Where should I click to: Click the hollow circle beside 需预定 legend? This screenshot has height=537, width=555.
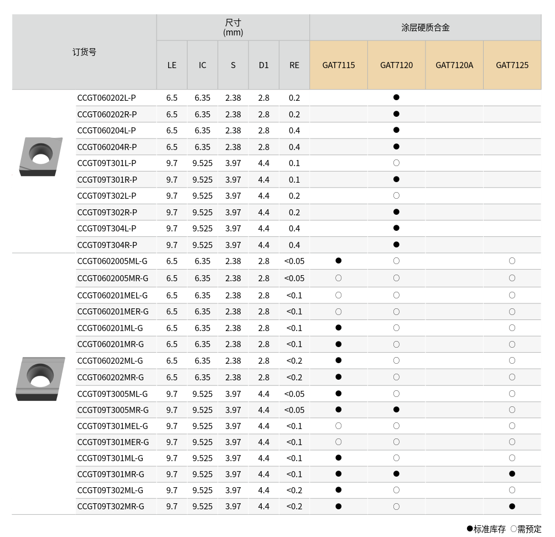tap(513, 529)
